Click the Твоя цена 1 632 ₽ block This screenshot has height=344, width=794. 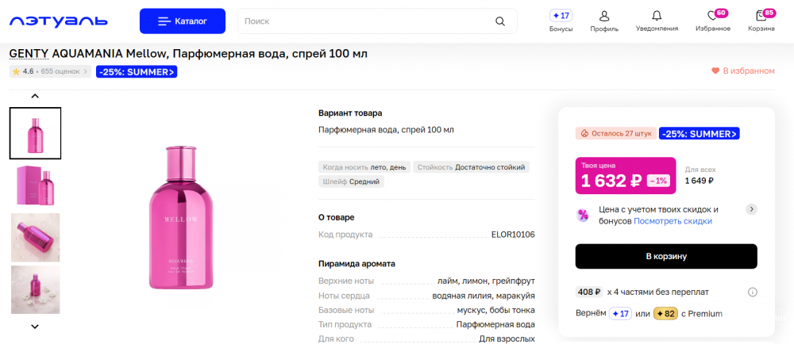coord(626,176)
